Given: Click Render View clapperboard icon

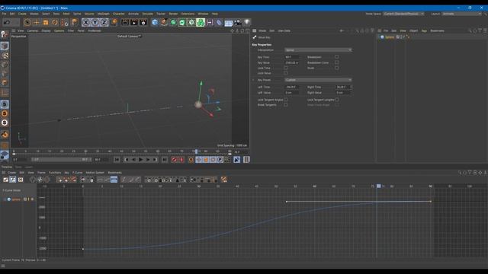Looking at the screenshot, I should click(x=125, y=22).
